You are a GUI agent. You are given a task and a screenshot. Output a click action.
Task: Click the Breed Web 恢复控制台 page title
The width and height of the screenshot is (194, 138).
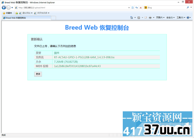97,28
